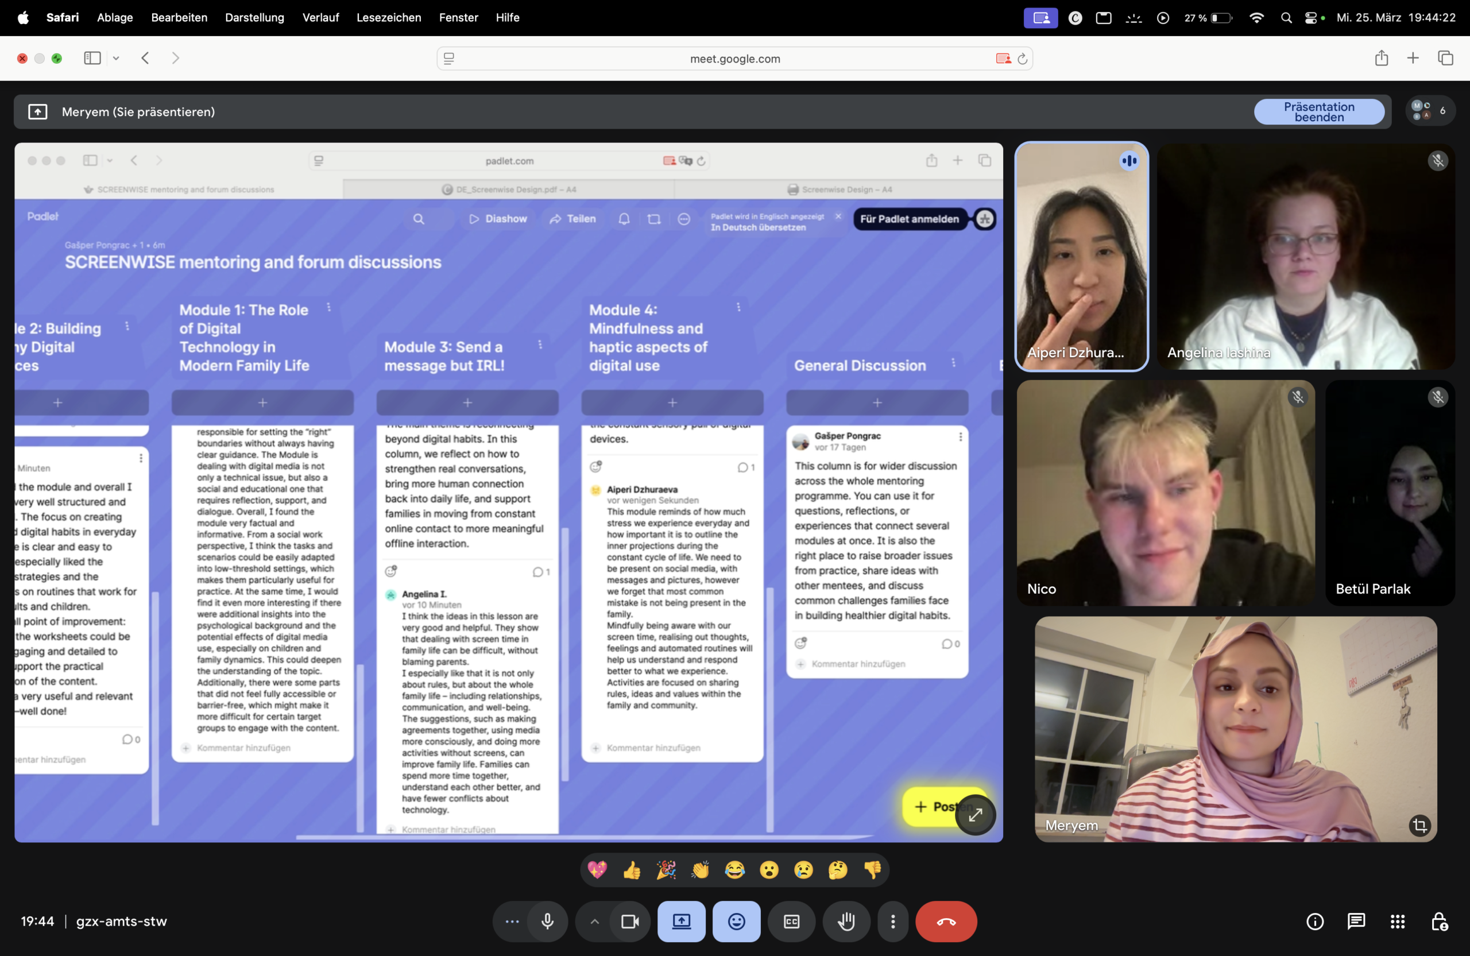Open the activities grid icon

coord(1398,922)
